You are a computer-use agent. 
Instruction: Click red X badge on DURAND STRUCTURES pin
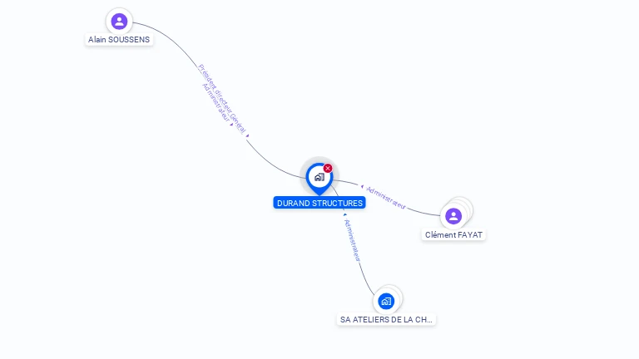tap(328, 168)
